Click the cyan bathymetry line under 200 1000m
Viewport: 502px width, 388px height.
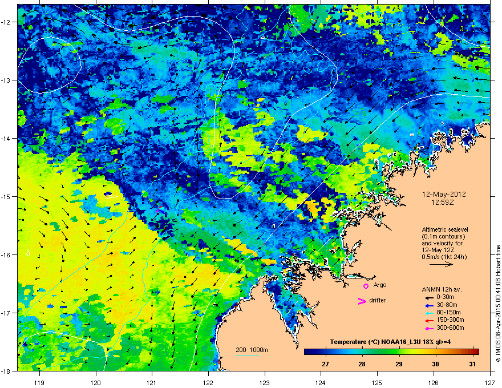click(x=248, y=355)
